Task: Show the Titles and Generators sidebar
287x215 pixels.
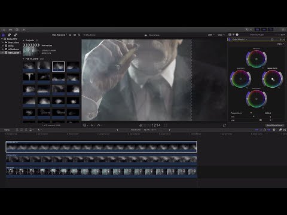Action: [x=16, y=35]
